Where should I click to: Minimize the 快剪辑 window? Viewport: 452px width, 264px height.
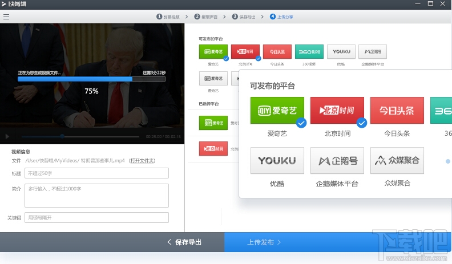[418, 4]
